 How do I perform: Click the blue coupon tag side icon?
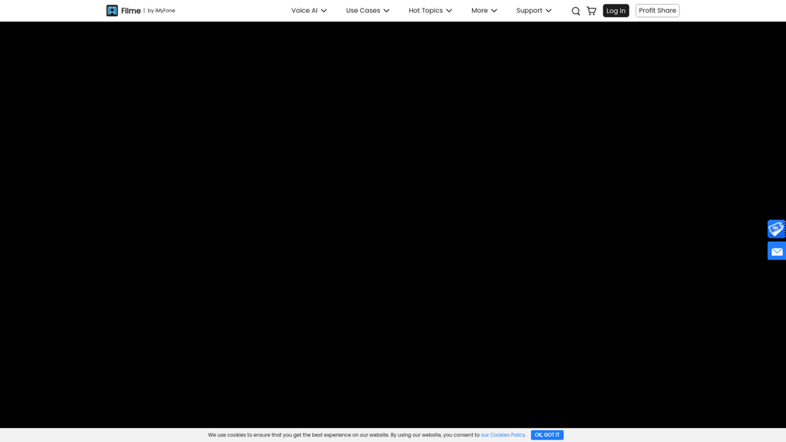click(x=777, y=229)
